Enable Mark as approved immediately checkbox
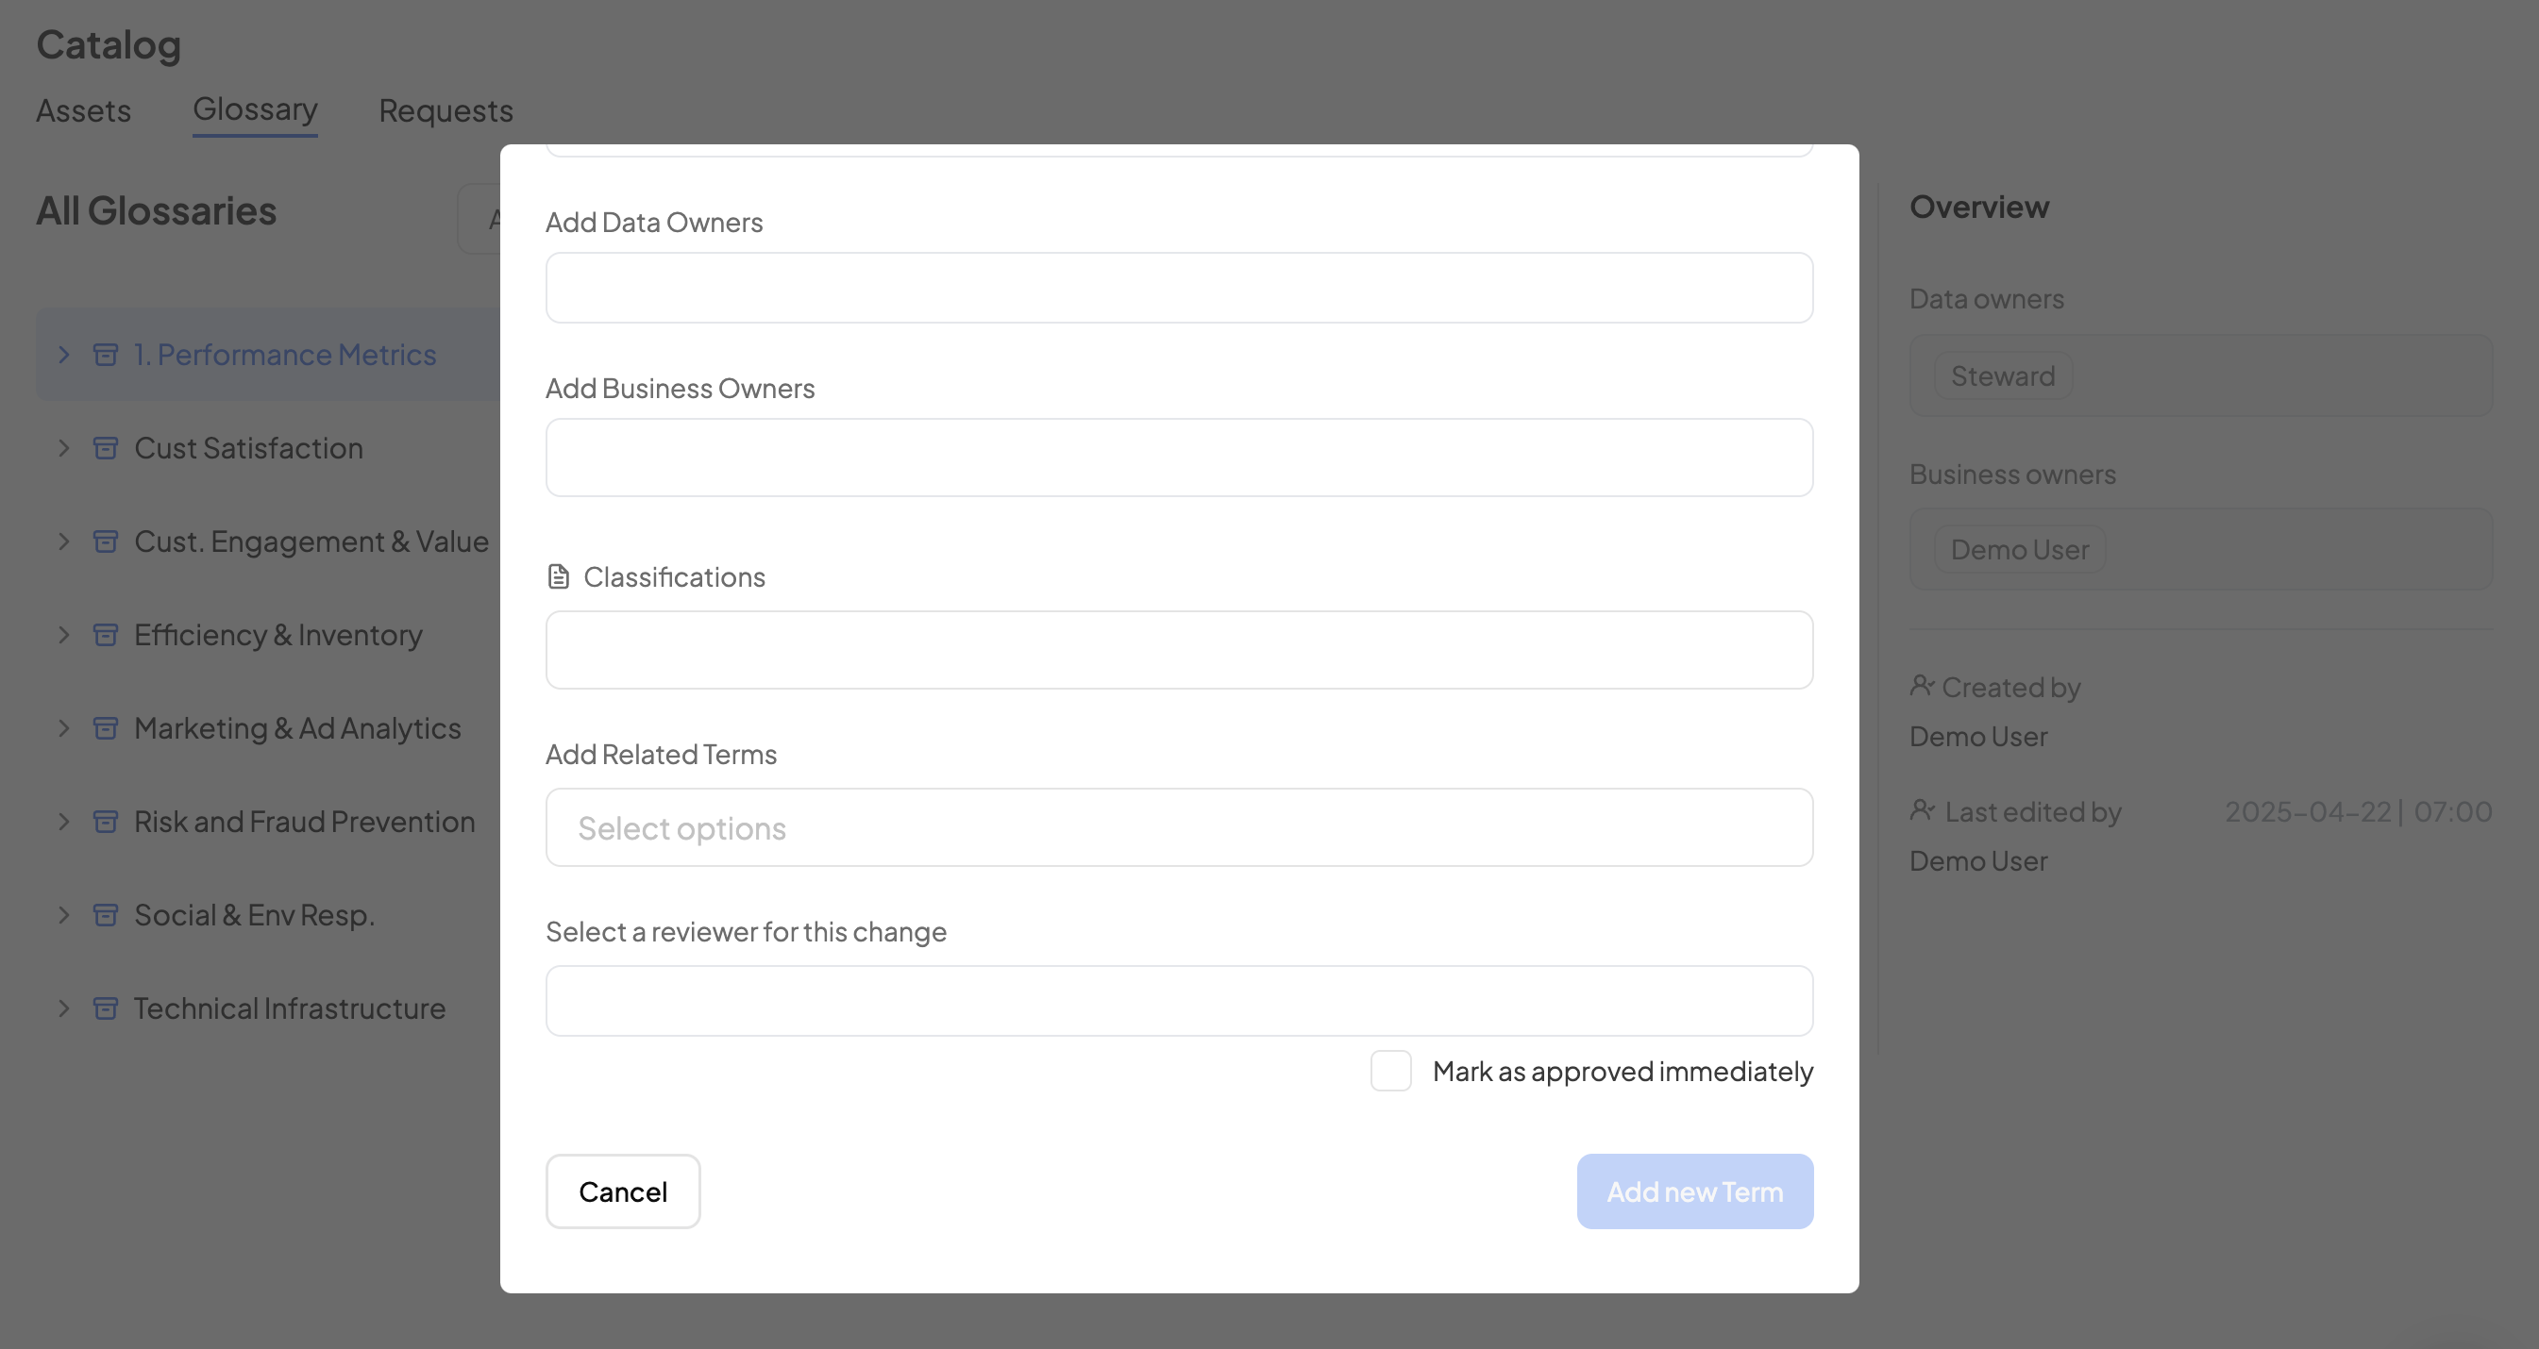The image size is (2539, 1349). (1390, 1071)
